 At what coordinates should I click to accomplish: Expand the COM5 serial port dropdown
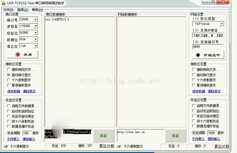pos(35,19)
